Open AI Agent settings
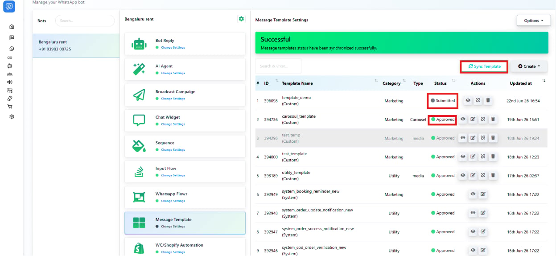Image resolution: width=556 pixels, height=256 pixels. [x=185, y=69]
